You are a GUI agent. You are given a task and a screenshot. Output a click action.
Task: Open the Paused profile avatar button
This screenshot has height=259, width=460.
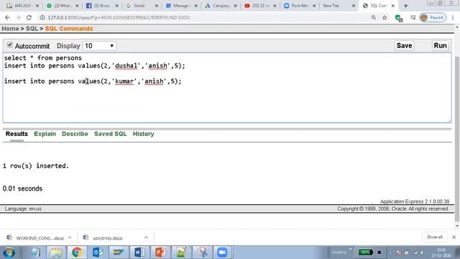coord(433,17)
